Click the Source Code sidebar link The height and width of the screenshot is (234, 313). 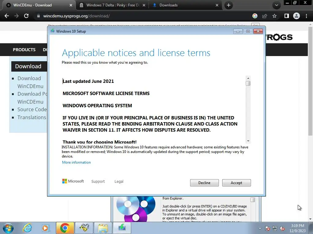click(x=32, y=109)
